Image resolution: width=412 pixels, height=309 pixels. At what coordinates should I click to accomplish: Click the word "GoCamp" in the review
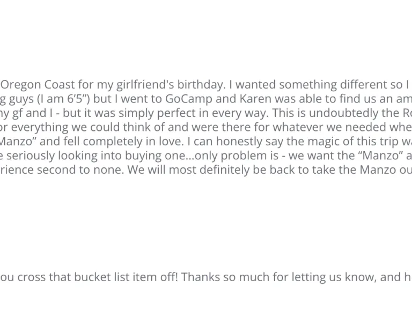pos(188,99)
